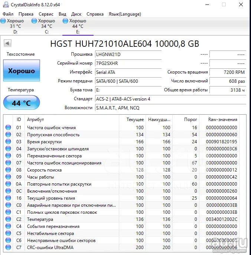The width and height of the screenshot is (251, 255).
Task: Click status icon of attribute 02 row
Action: (x=8, y=134)
